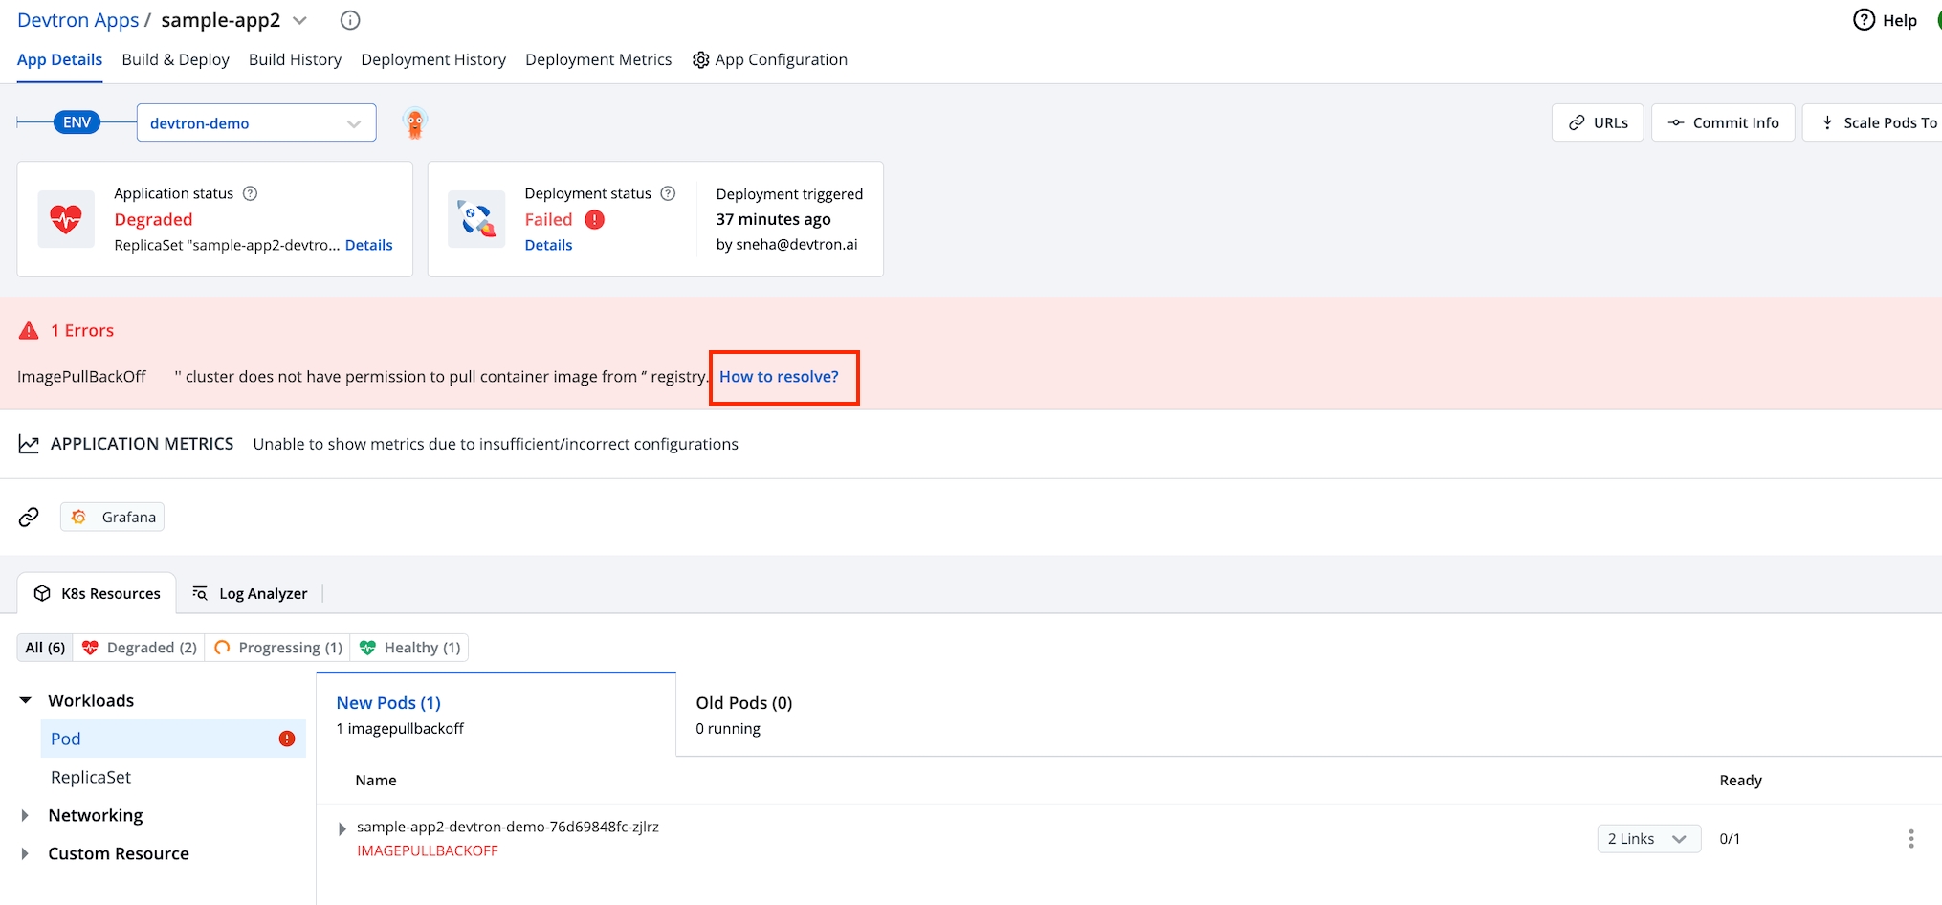
Task: Go to the App Details tab
Action: (x=59, y=59)
